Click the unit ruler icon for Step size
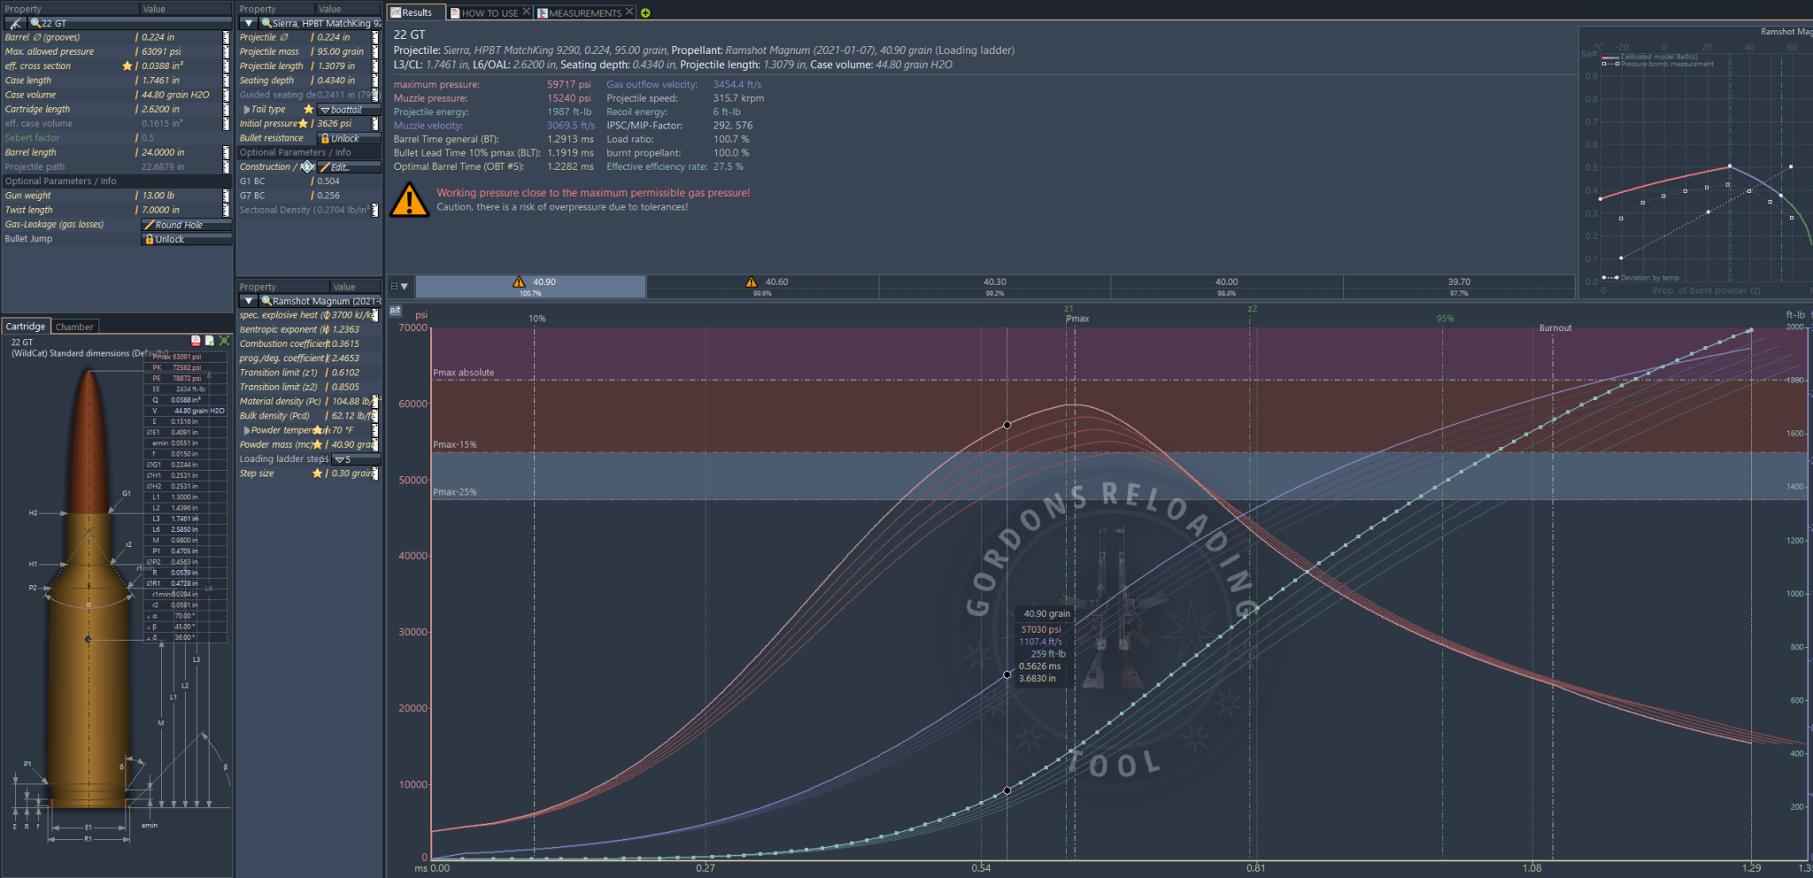 [x=375, y=474]
